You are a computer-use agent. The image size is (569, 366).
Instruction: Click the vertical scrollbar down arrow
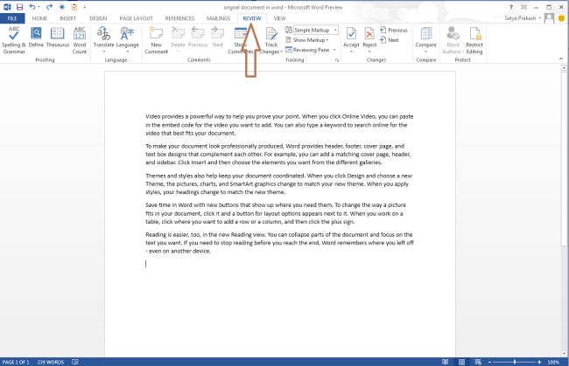564,353
